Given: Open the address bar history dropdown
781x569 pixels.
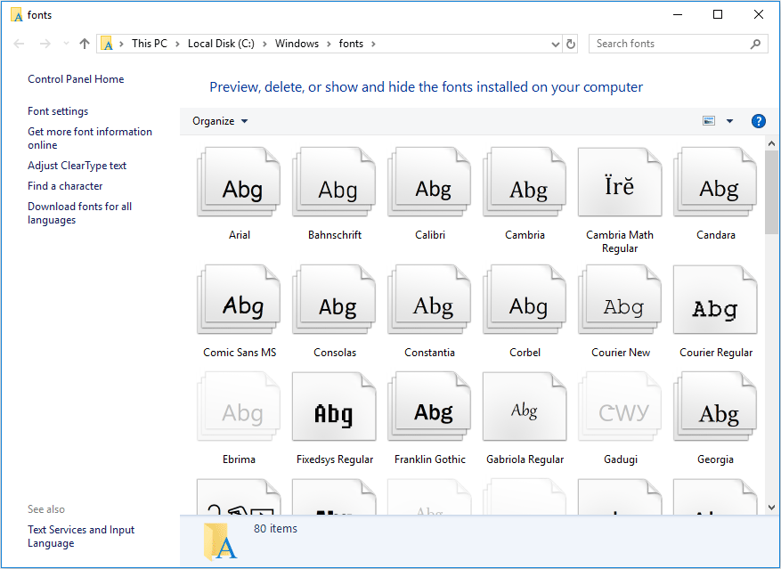Looking at the screenshot, I should pos(556,45).
